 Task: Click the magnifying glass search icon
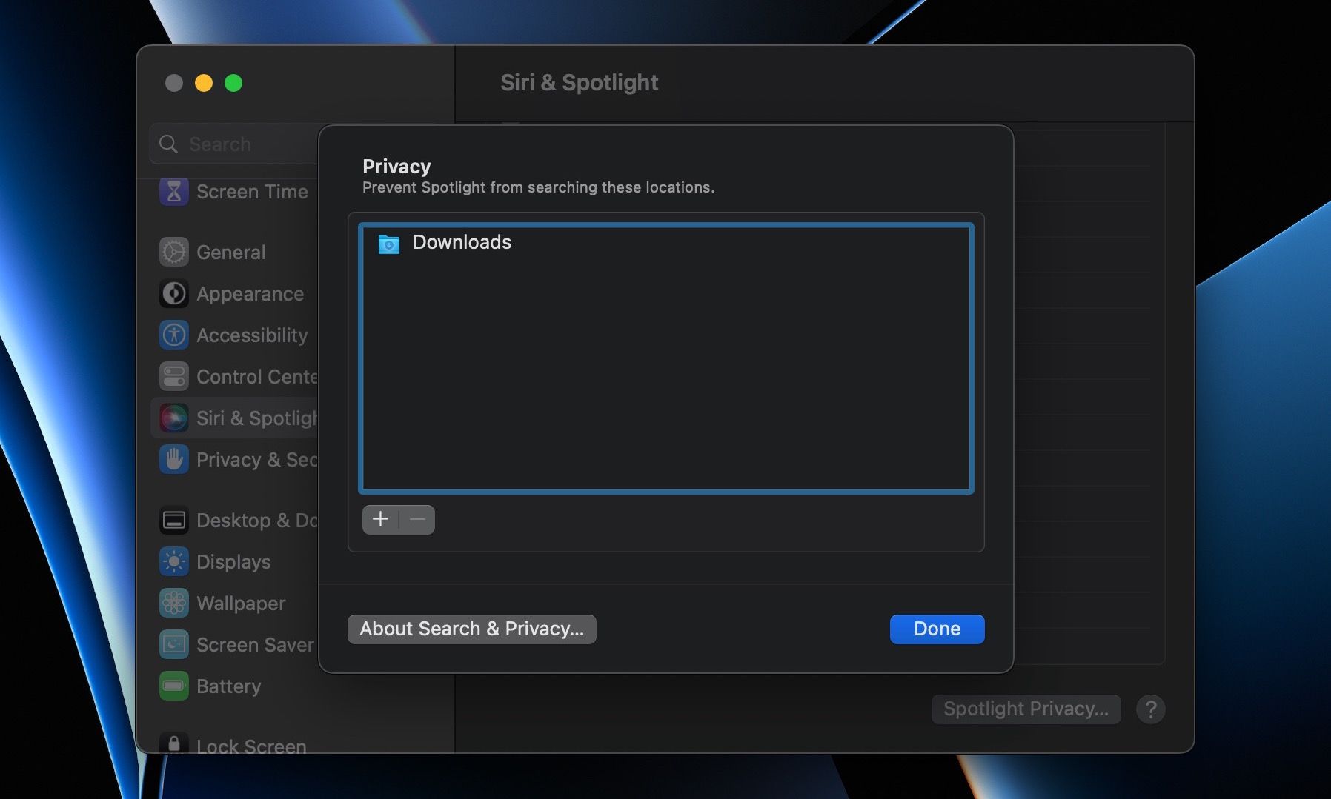[x=169, y=144]
